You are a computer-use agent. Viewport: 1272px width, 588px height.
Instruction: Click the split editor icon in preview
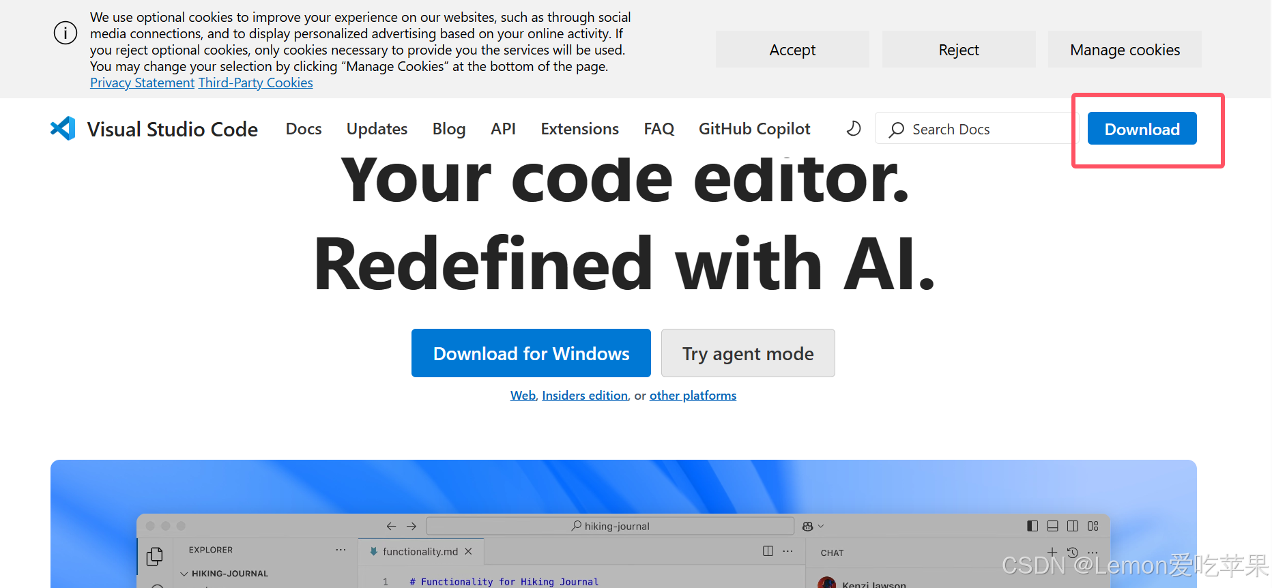[x=768, y=551]
